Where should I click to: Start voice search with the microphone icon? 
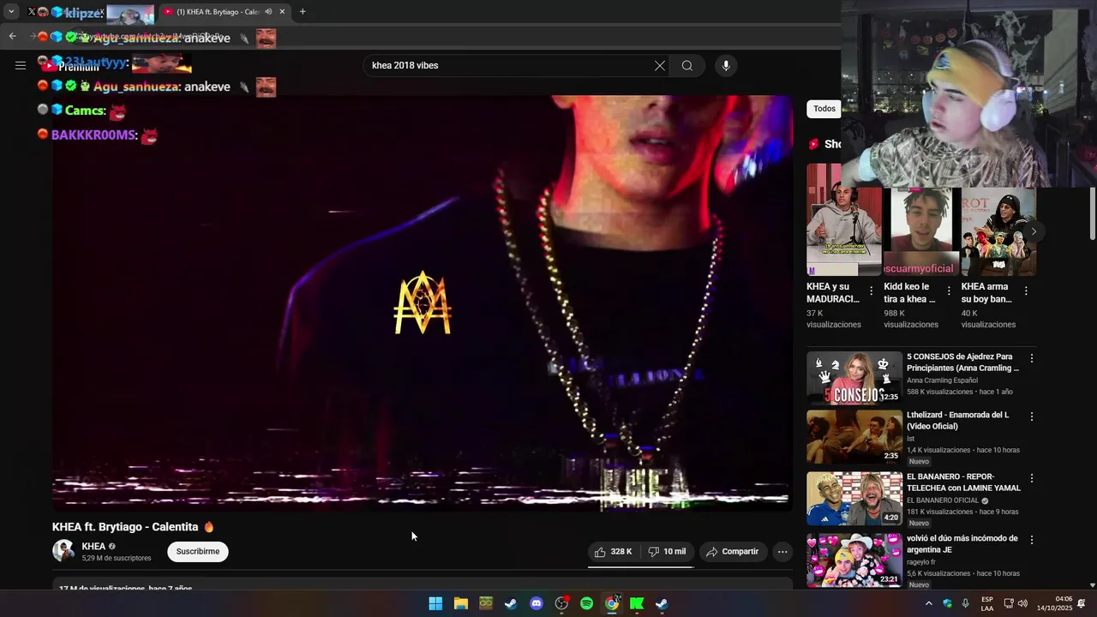click(x=726, y=66)
